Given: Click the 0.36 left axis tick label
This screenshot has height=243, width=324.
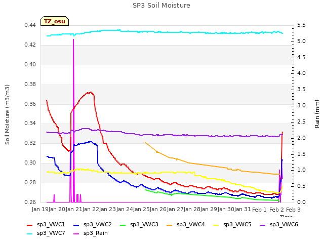Looking at the screenshot, I should [x=30, y=104].
